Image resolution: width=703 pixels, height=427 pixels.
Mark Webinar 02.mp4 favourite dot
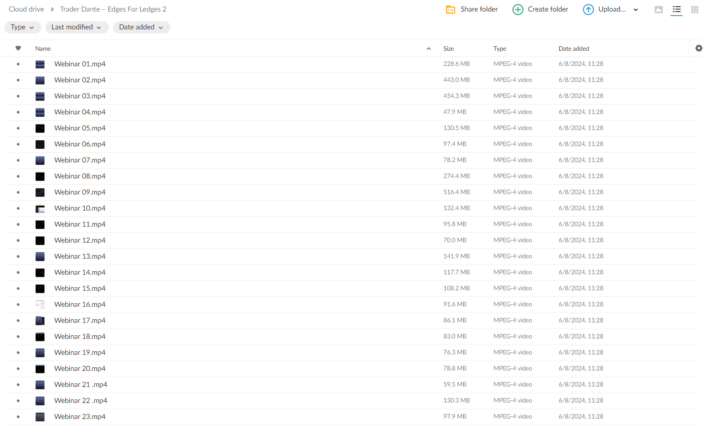coord(18,80)
